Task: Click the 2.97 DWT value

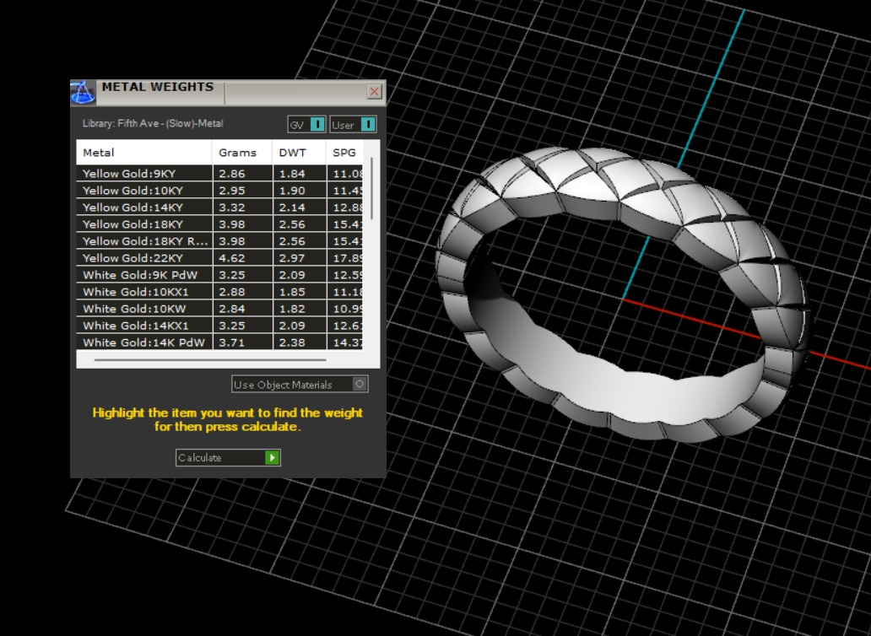Action: tap(292, 258)
